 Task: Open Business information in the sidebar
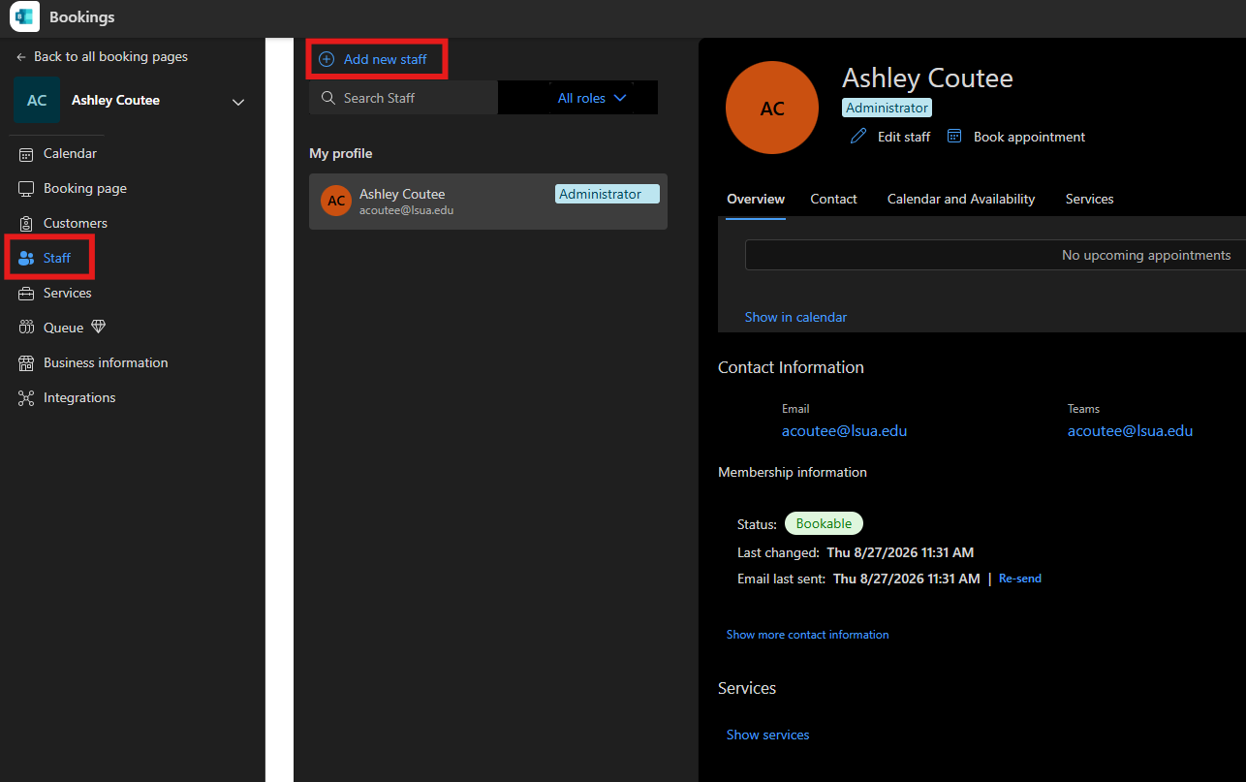106,362
